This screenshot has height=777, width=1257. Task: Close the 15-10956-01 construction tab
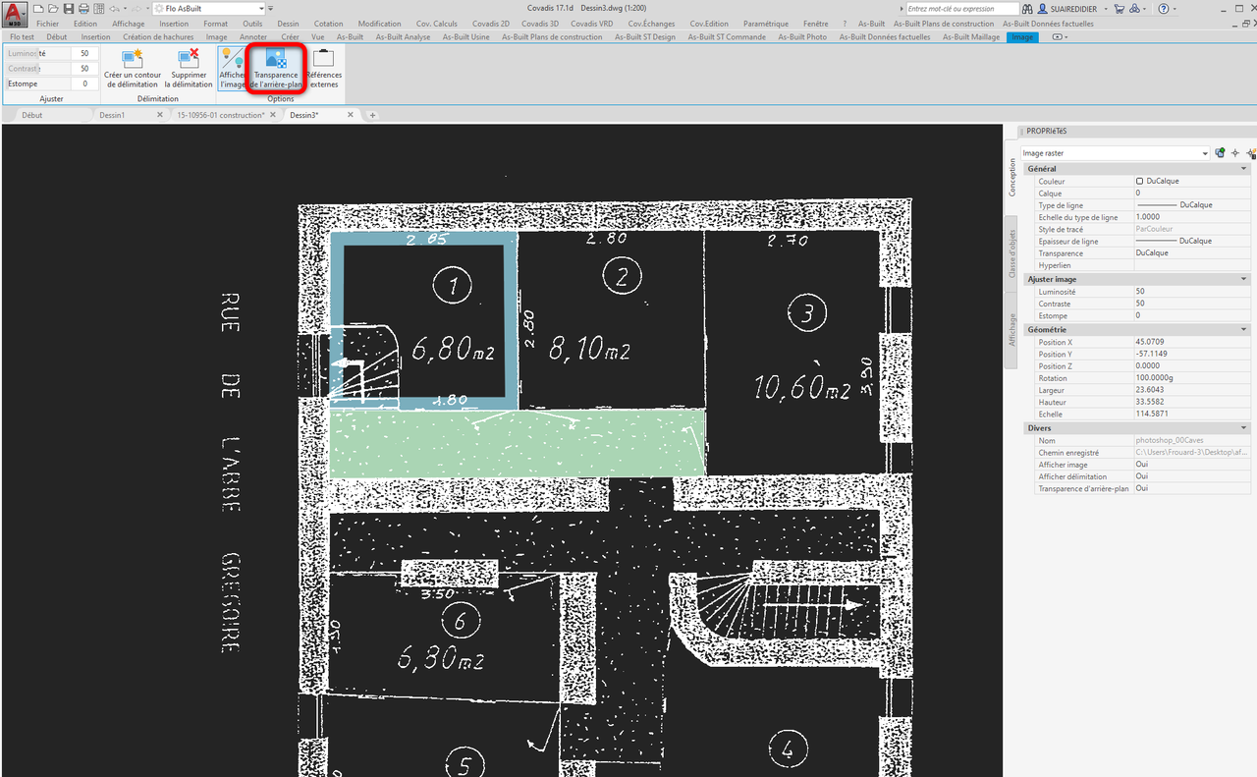click(x=272, y=115)
